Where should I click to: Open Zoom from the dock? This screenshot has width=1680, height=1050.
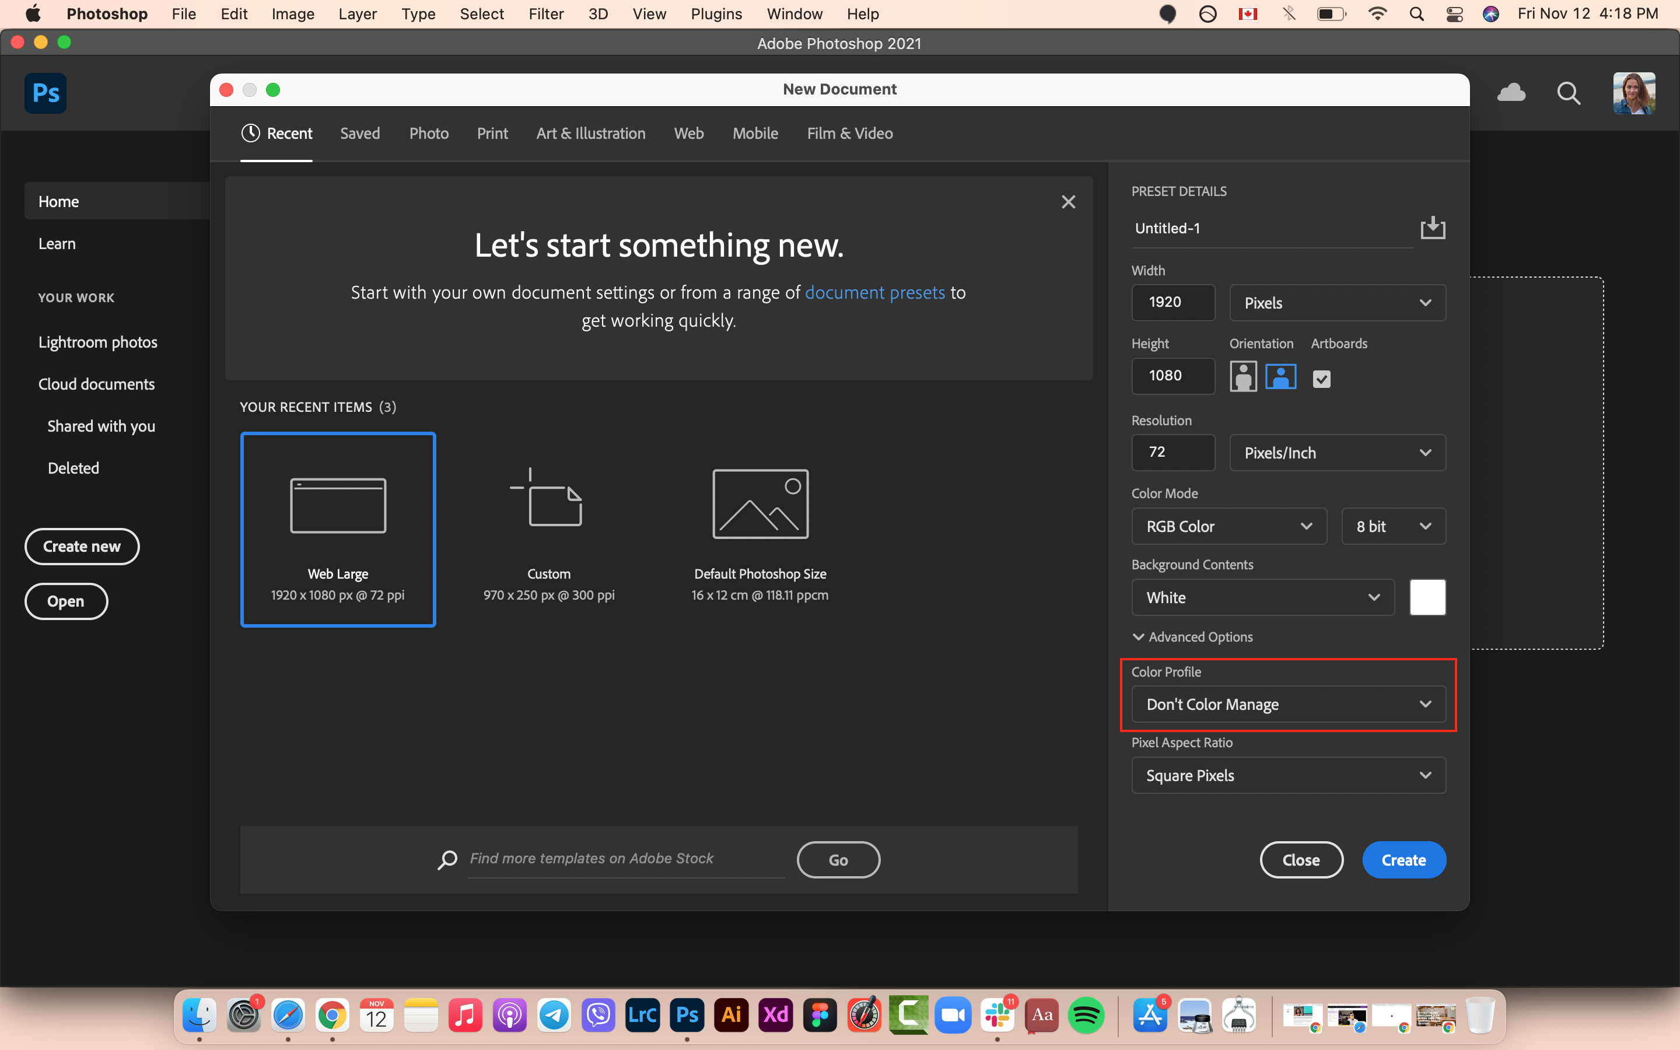[953, 1015]
